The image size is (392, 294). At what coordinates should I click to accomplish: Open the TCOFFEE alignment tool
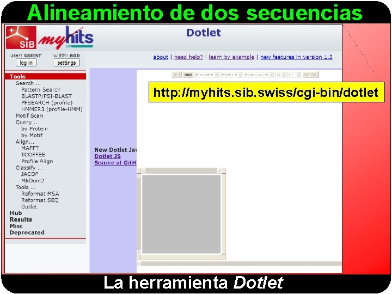point(33,155)
